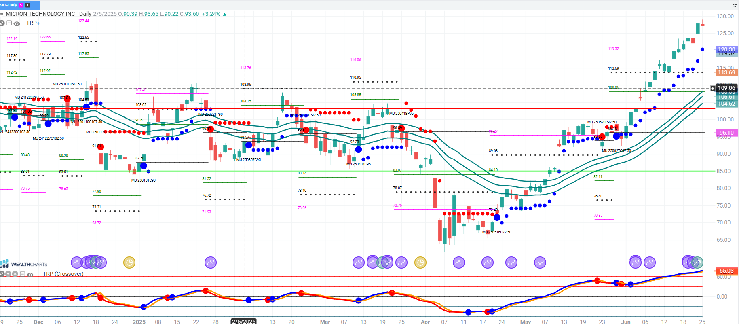Click the magenta 127.44 level label
The image size is (739, 324).
84,21
